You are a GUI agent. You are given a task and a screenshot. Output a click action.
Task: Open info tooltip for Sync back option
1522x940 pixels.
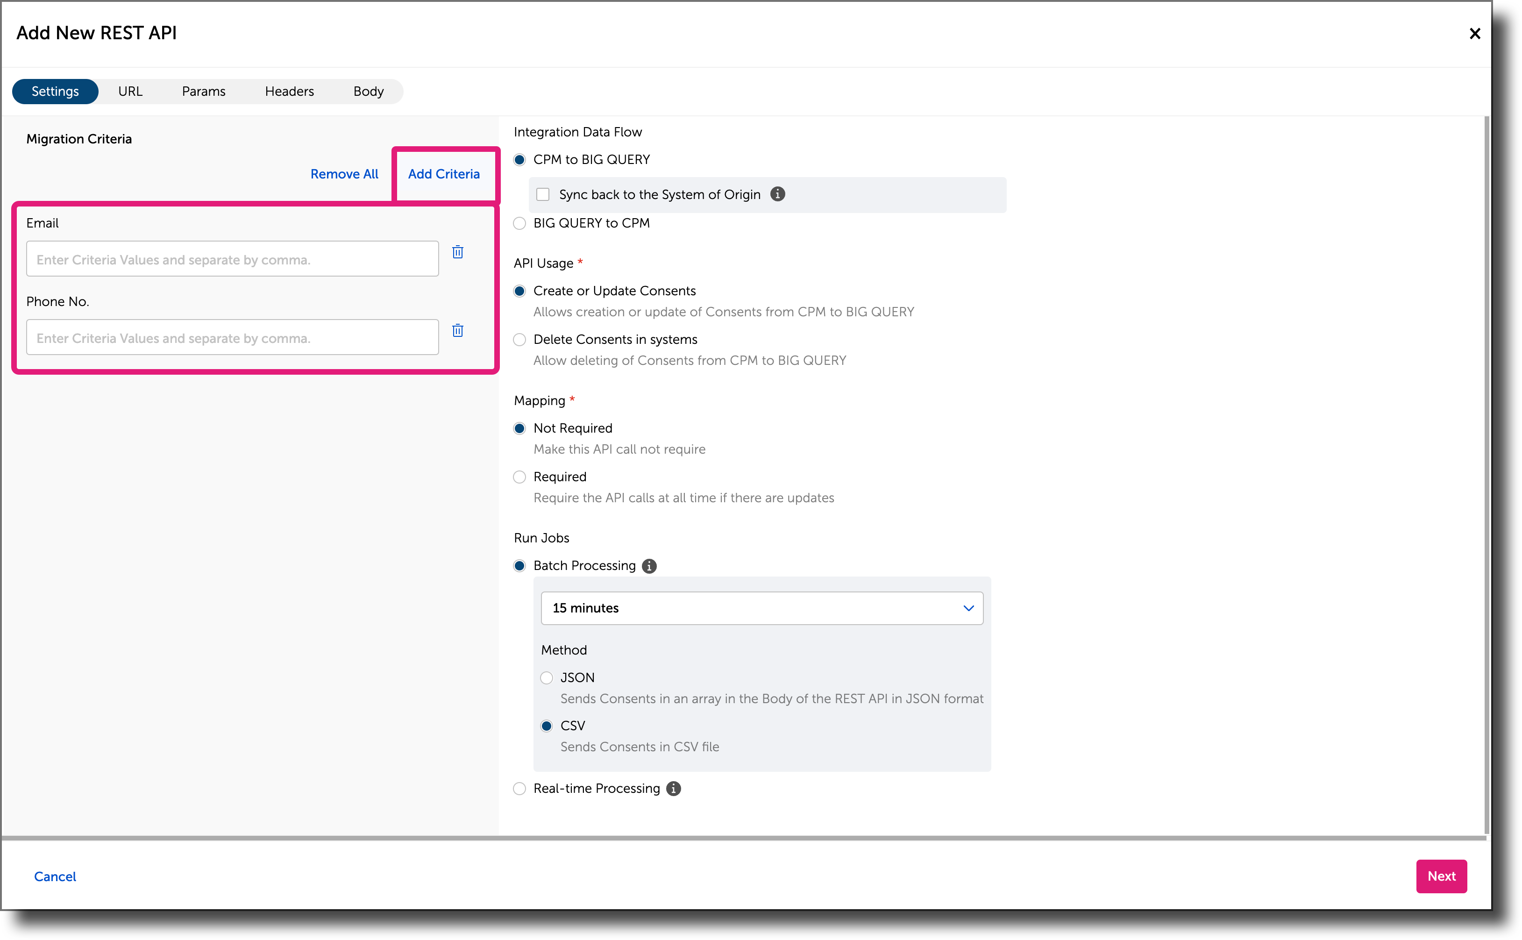pyautogui.click(x=777, y=195)
